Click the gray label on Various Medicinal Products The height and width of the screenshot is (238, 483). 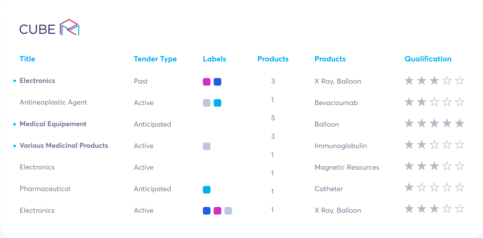click(x=207, y=146)
